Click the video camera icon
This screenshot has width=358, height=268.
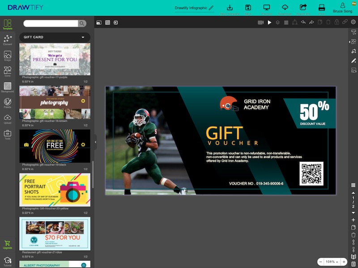(x=261, y=22)
